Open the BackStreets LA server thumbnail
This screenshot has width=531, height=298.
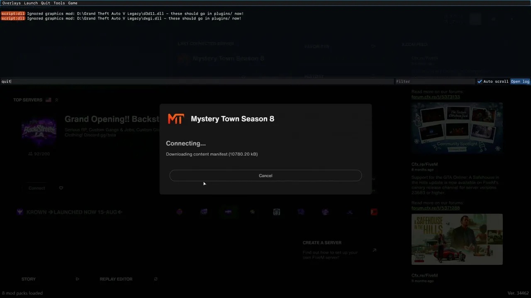pyautogui.click(x=39, y=131)
